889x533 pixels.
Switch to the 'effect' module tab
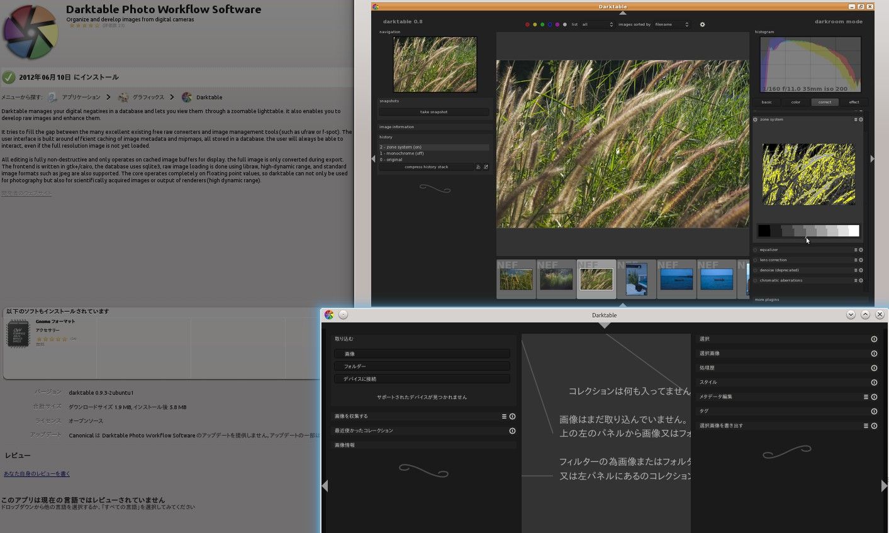854,102
